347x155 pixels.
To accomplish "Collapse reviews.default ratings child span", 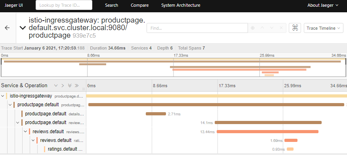I will [33, 140].
